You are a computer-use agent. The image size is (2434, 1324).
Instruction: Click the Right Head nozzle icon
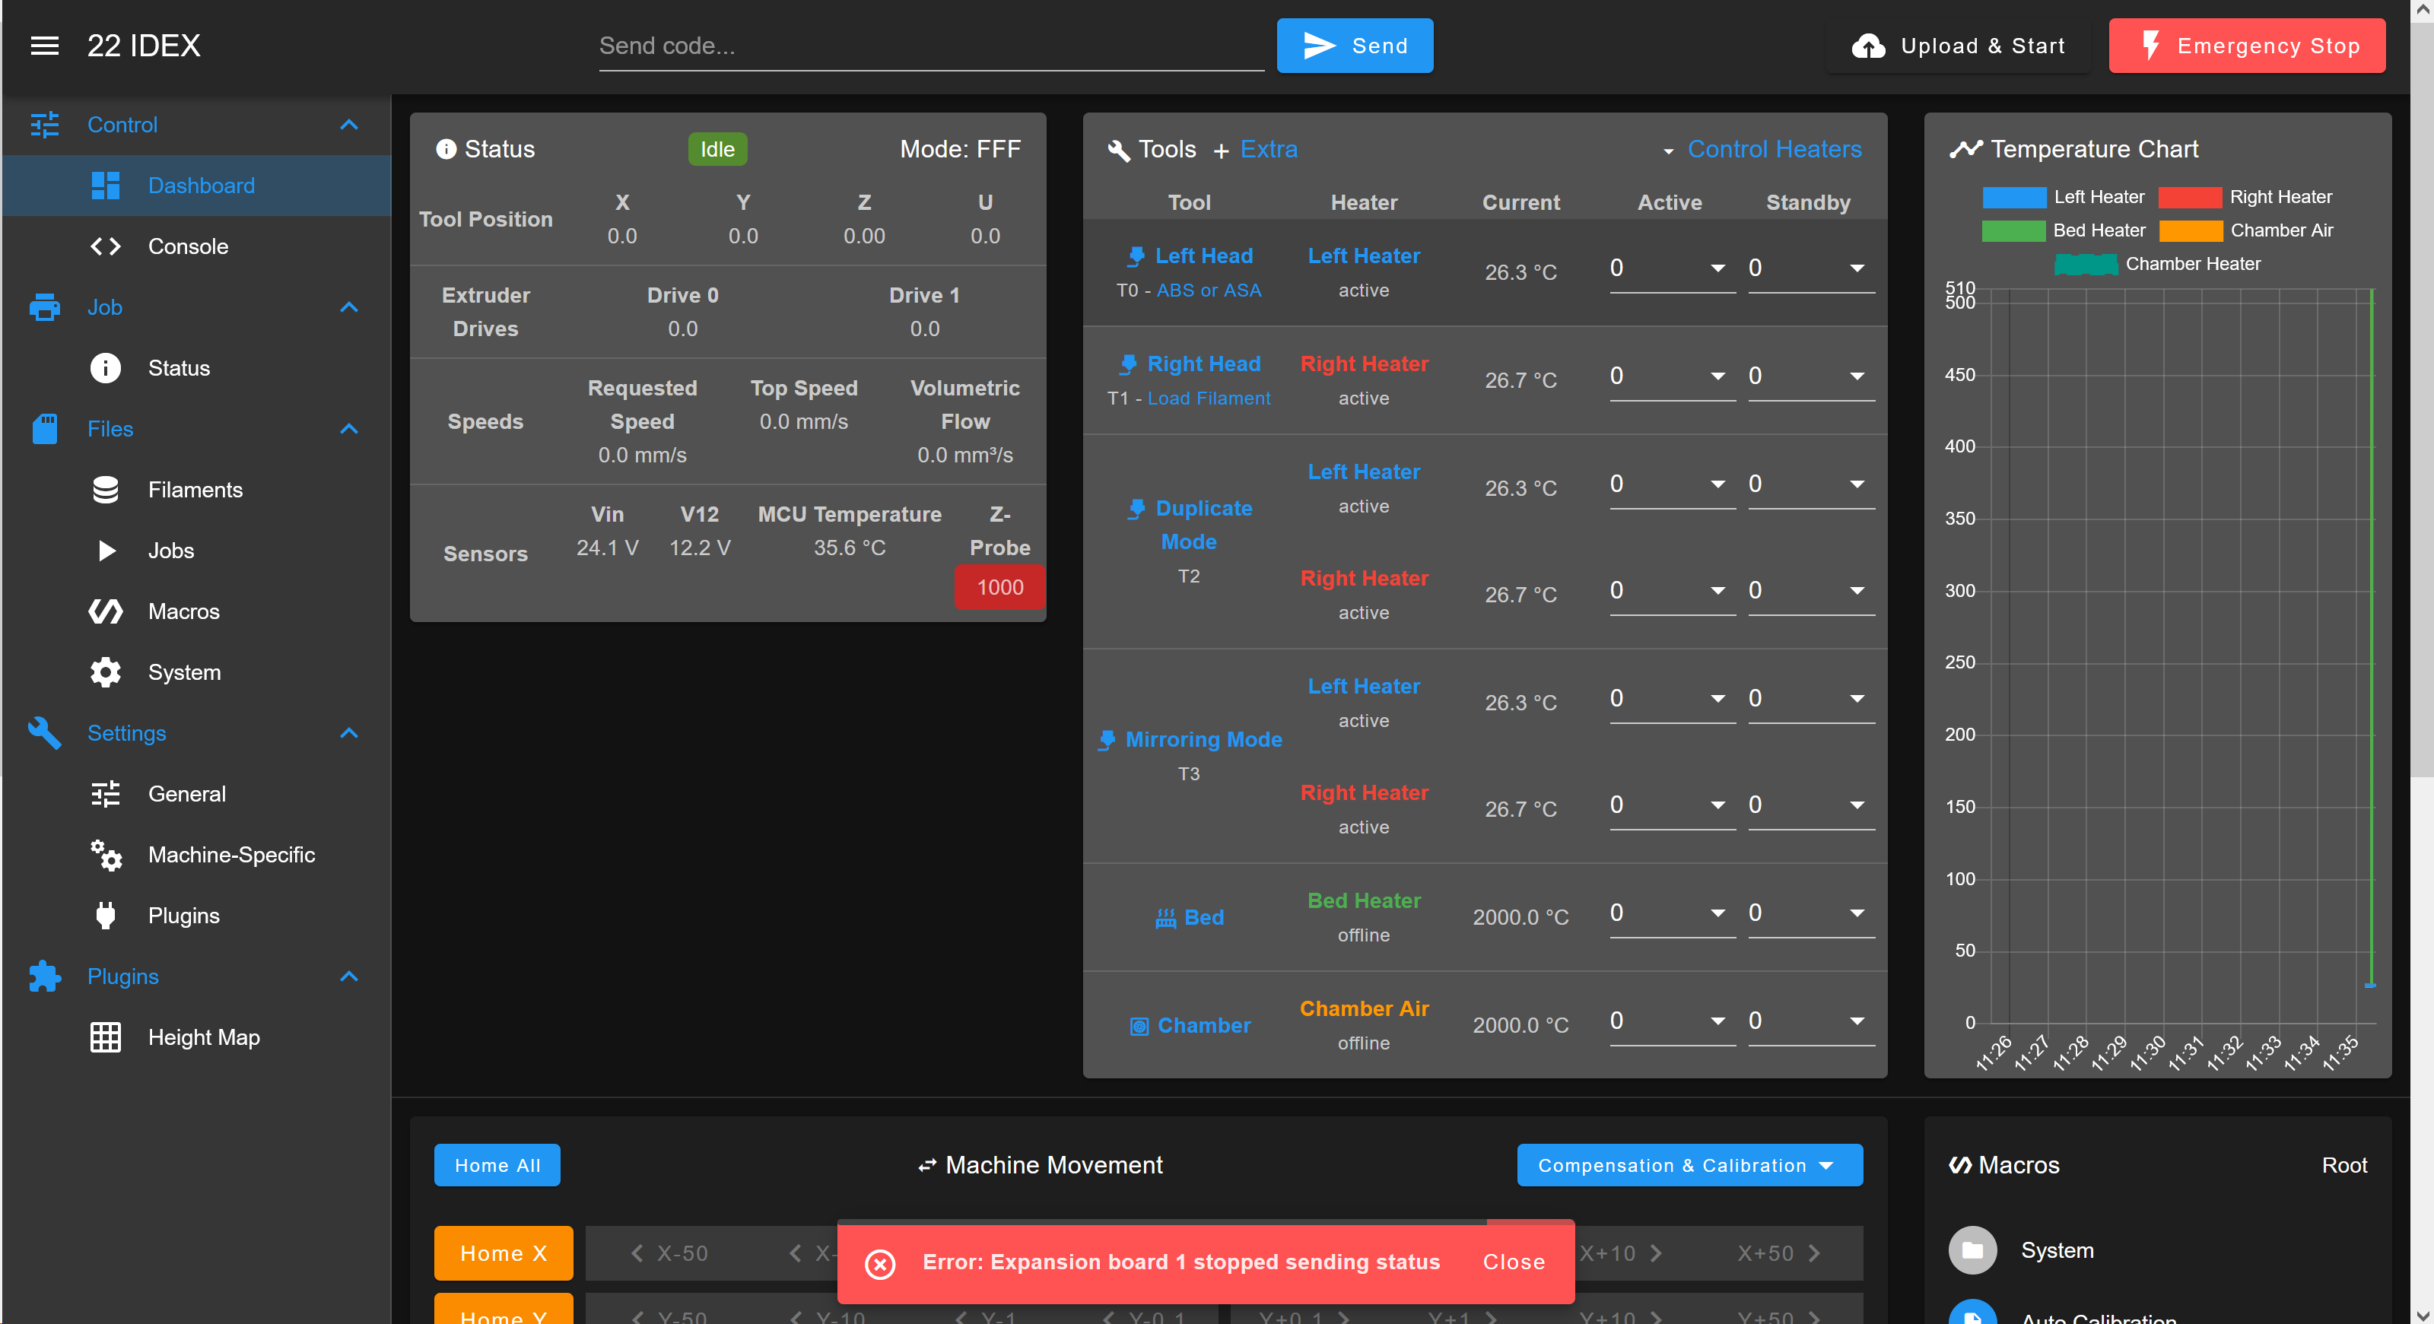click(1128, 364)
